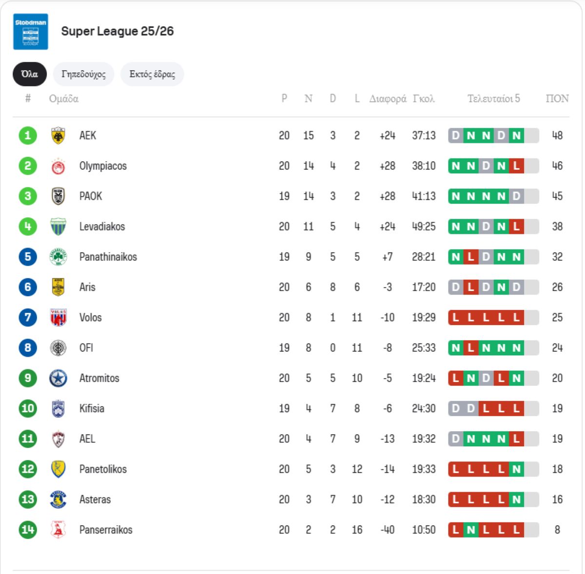Click the Levadiakos club crest
Image resolution: width=585 pixels, height=574 pixels.
click(58, 227)
